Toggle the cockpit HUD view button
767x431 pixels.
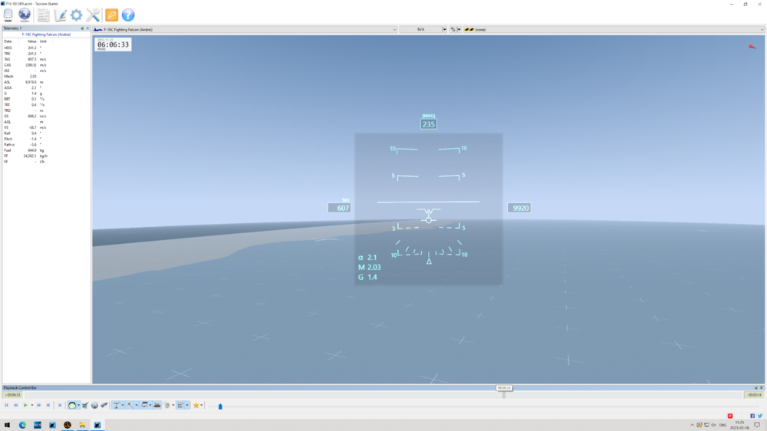72,405
